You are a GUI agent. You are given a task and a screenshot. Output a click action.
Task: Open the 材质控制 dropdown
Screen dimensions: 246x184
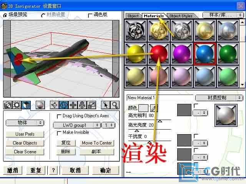point(219,98)
